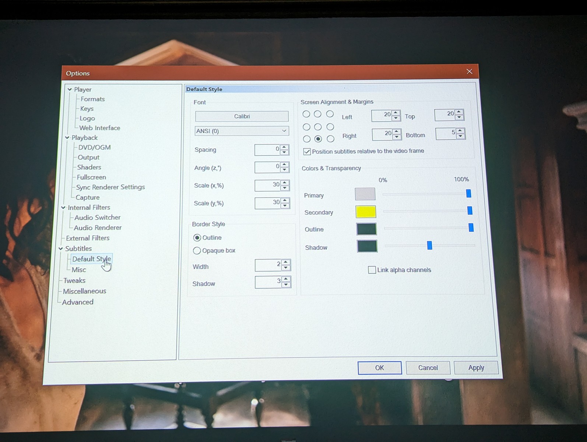Collapse the Internal Filters tree node
The height and width of the screenshot is (442, 587).
(63, 207)
